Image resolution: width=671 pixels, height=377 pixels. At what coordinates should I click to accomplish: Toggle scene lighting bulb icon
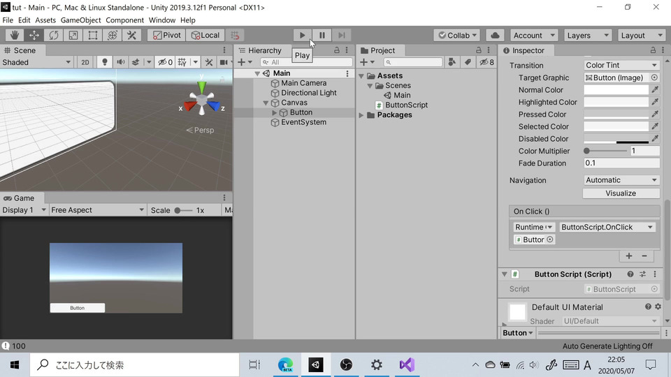click(104, 62)
